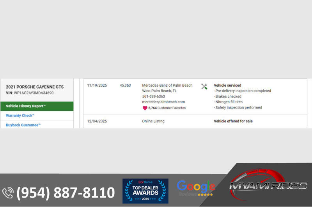Select the VIN number text

point(34,93)
